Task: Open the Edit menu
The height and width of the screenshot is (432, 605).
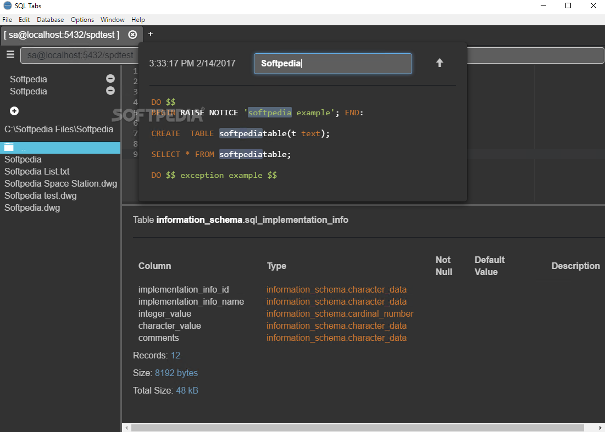Action: (24, 20)
